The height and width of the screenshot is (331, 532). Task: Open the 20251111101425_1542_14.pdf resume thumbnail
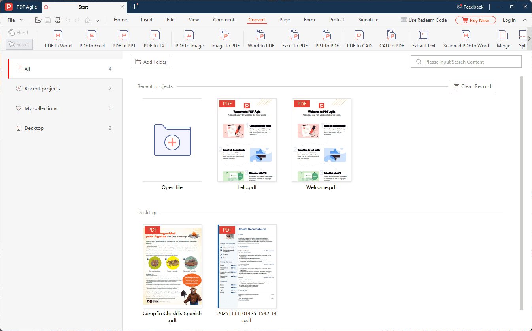click(x=247, y=266)
